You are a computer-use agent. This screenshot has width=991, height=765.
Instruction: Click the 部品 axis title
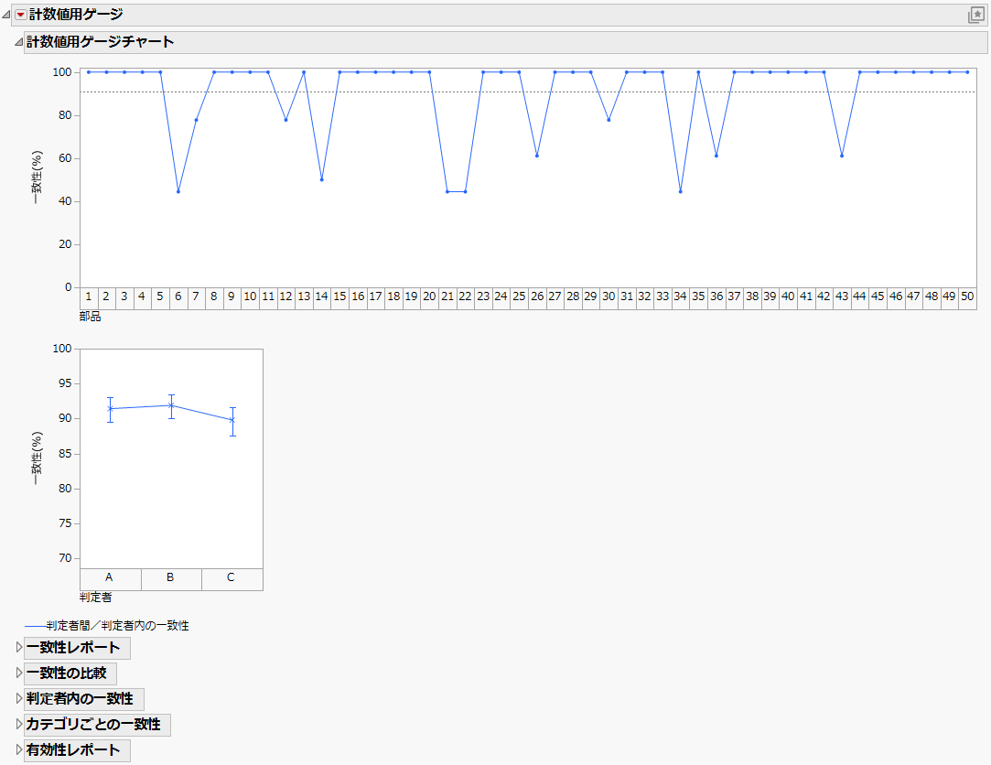[x=88, y=317]
